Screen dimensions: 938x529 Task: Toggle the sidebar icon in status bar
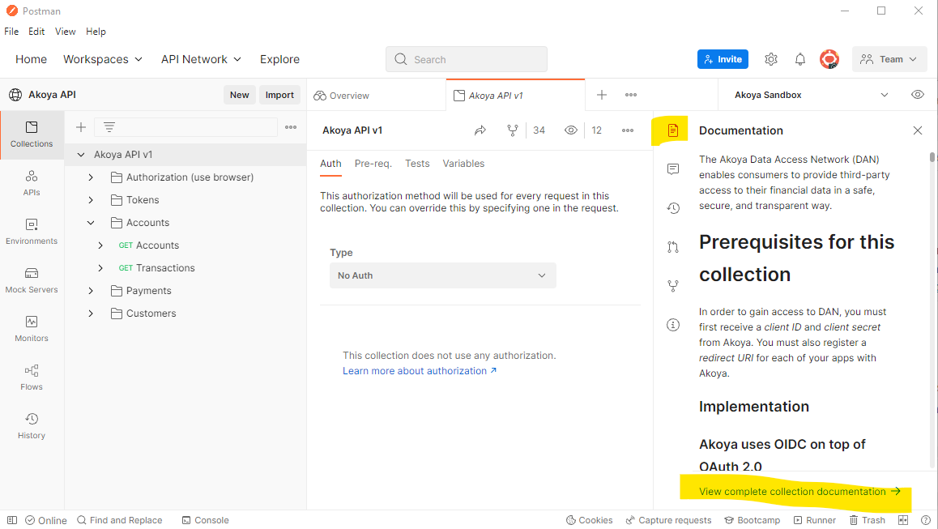pos(12,520)
